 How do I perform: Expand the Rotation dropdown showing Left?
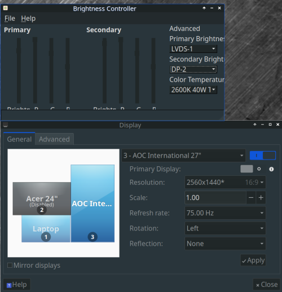tap(225, 228)
